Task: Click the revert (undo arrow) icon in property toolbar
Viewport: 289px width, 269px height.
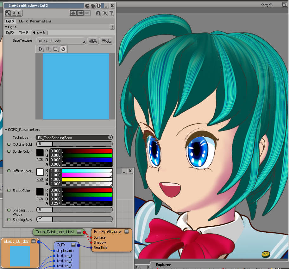Action: pos(98,13)
